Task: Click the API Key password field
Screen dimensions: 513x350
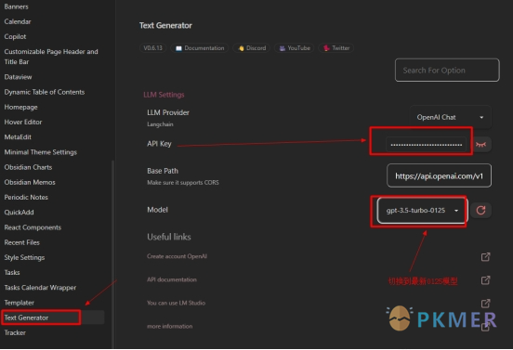Action: [x=426, y=145]
